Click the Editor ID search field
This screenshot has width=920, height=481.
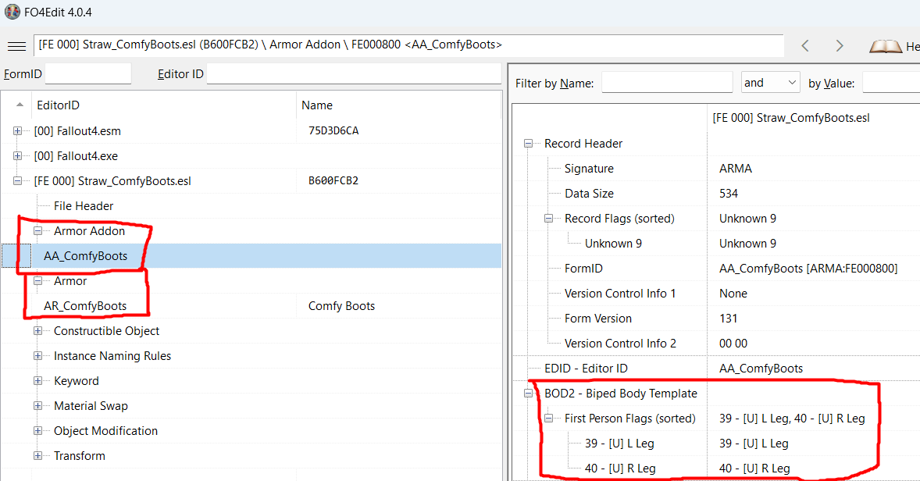coord(354,74)
